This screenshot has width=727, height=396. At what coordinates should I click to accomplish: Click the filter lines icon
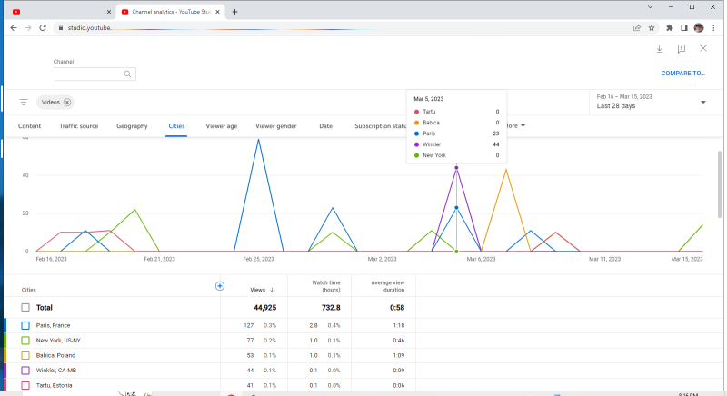[x=24, y=103]
